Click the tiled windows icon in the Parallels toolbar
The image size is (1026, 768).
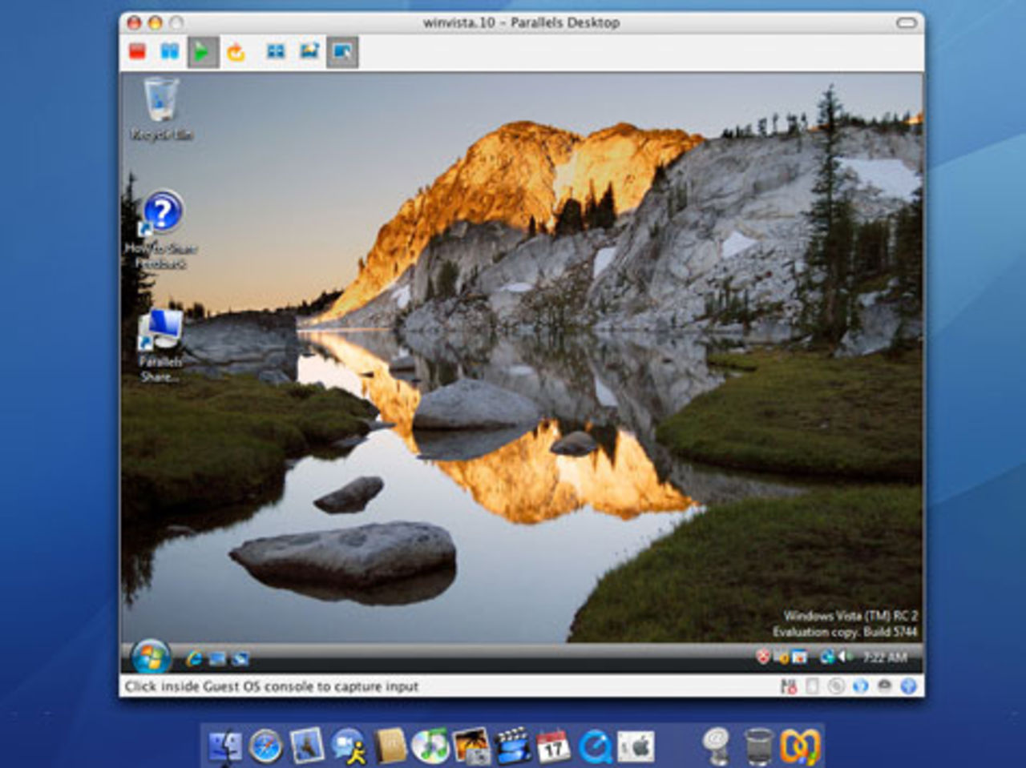click(275, 51)
